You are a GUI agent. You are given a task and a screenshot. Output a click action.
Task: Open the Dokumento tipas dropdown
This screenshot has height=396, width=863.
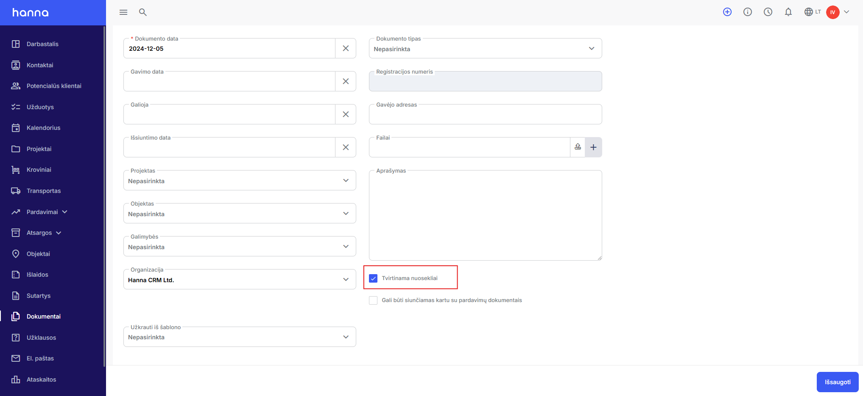485,49
